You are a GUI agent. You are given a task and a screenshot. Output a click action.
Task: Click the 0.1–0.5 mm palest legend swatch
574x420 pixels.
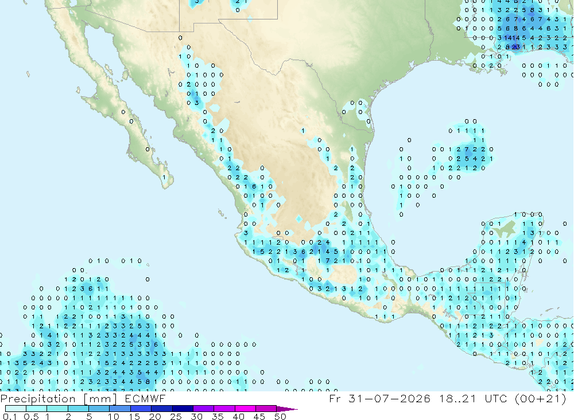tap(15, 409)
